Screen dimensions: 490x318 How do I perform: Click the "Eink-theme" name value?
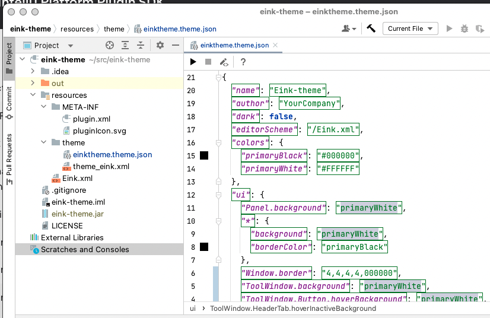pos(298,90)
